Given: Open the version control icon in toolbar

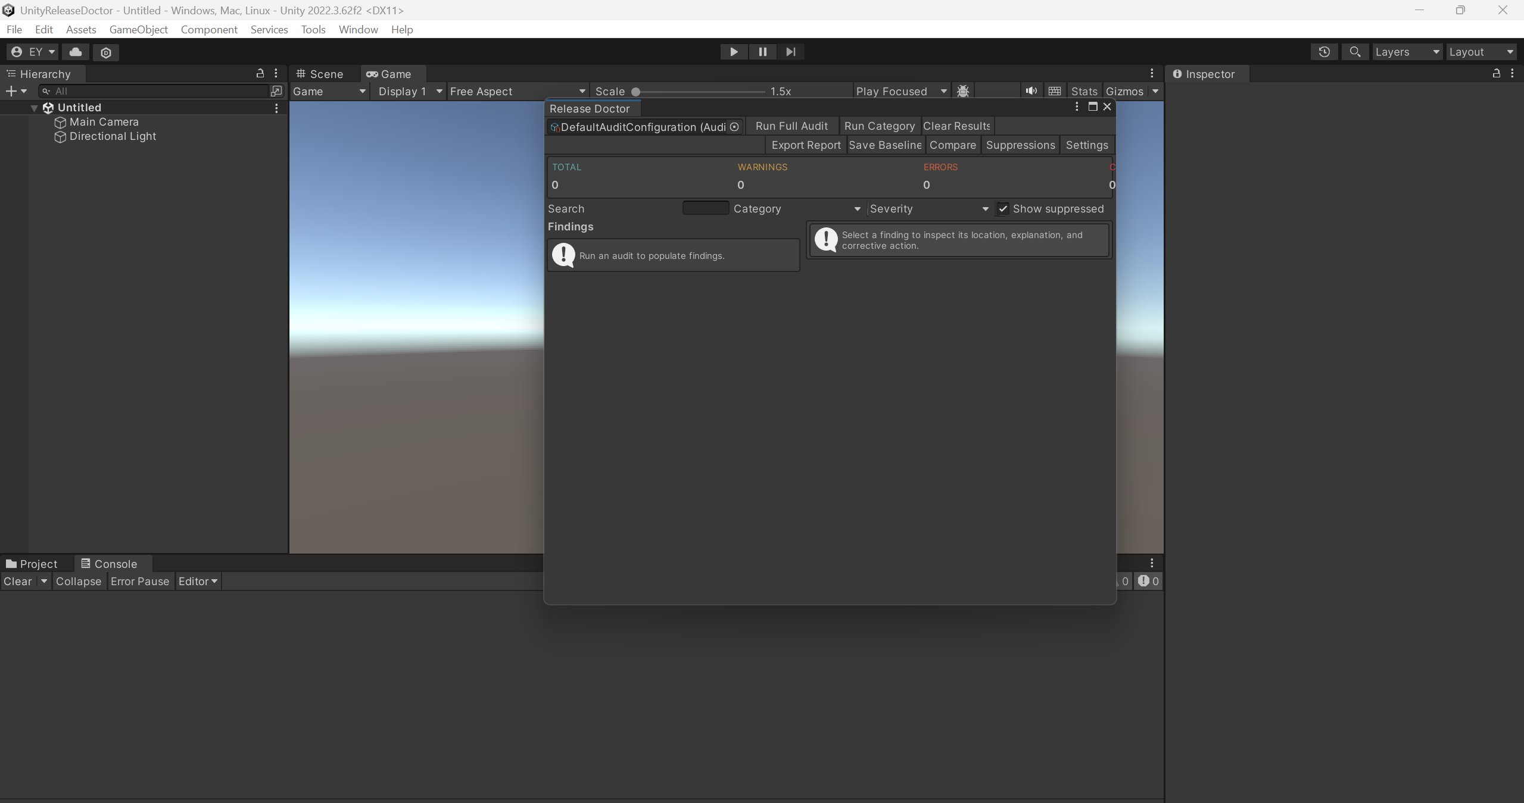Looking at the screenshot, I should point(106,52).
